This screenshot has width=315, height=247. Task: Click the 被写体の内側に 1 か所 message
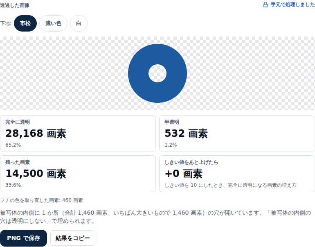pyautogui.click(x=155, y=217)
